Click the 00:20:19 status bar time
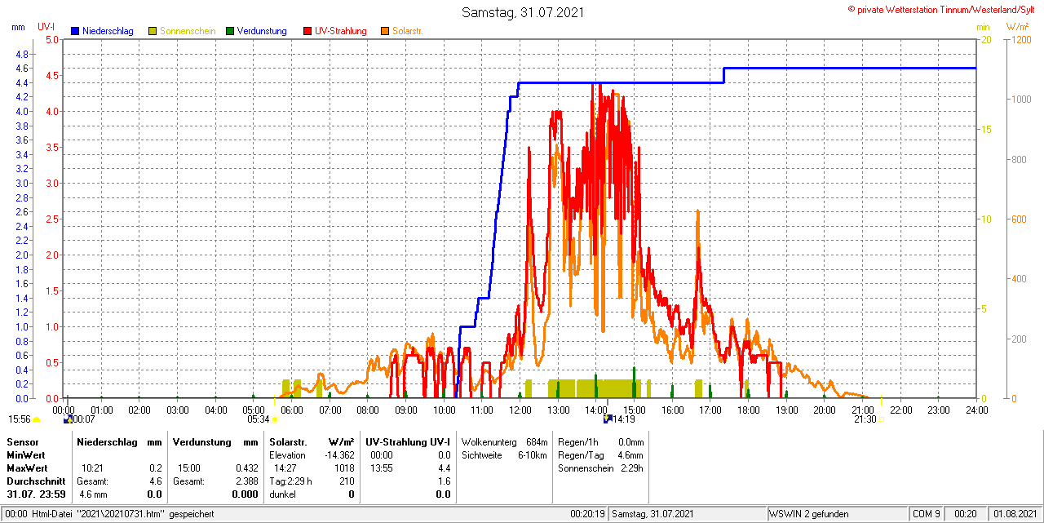This screenshot has width=1044, height=523. tap(587, 514)
